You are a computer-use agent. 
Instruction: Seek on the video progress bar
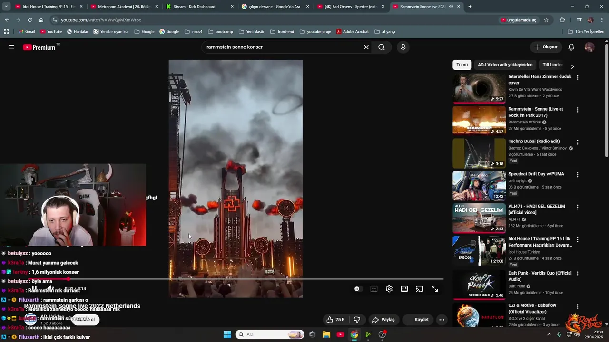click(x=235, y=279)
